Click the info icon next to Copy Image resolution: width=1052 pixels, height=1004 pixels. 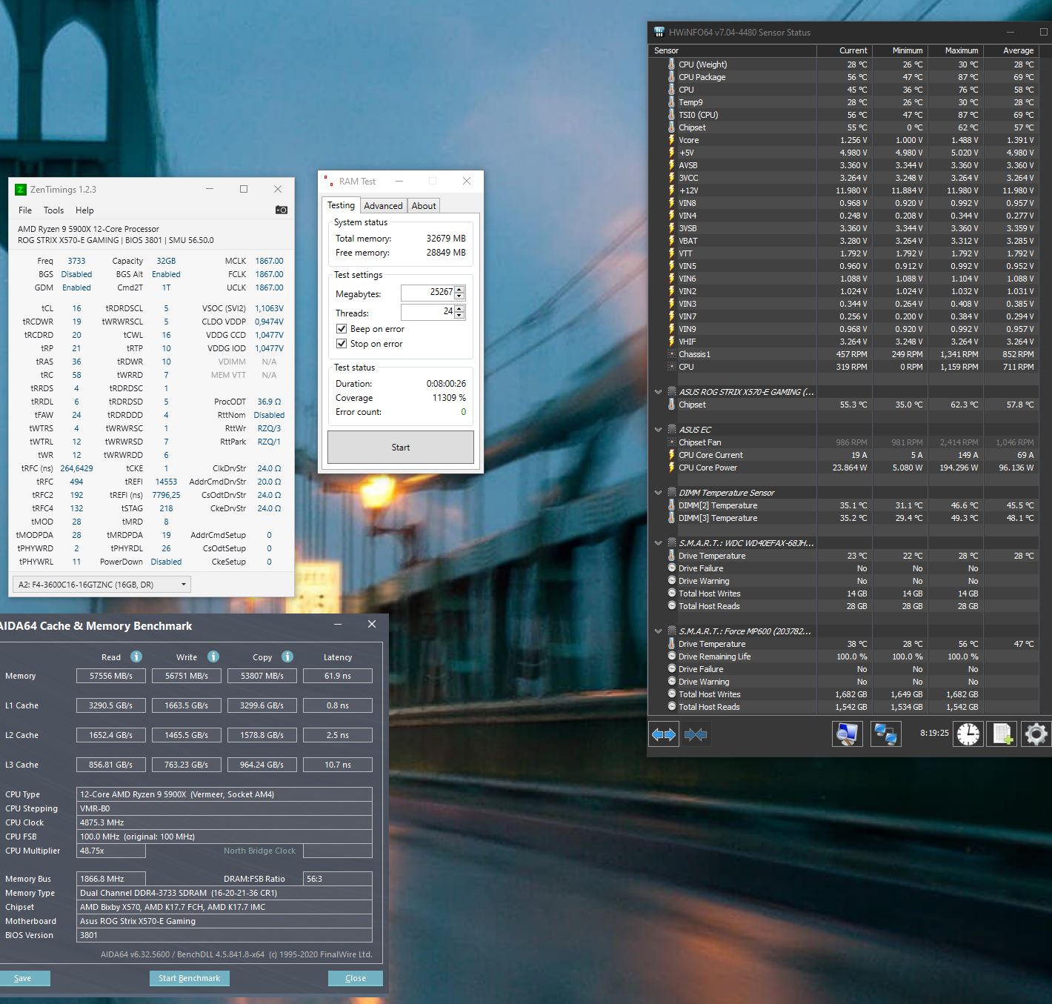coord(287,656)
